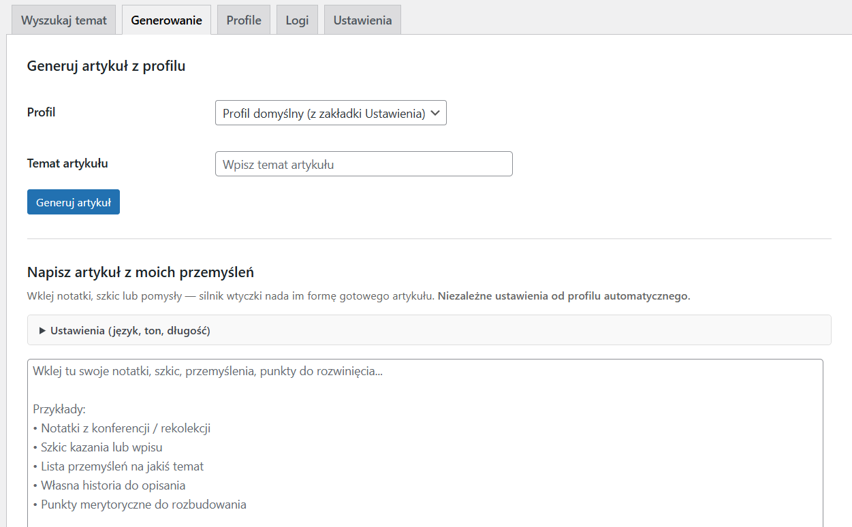Click the Temat artykułu field label
Screen dimensions: 852x527
(67, 163)
